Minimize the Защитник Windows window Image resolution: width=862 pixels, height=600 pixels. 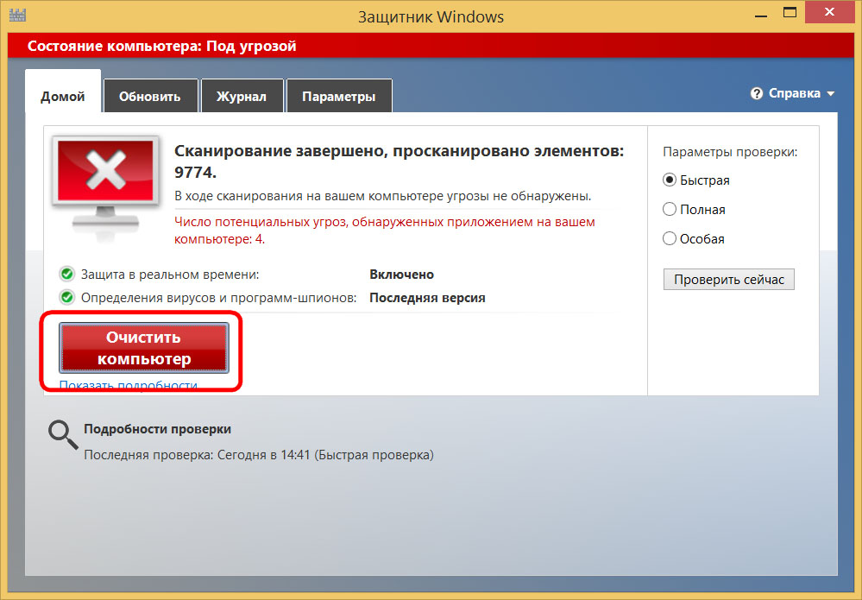pyautogui.click(x=761, y=15)
